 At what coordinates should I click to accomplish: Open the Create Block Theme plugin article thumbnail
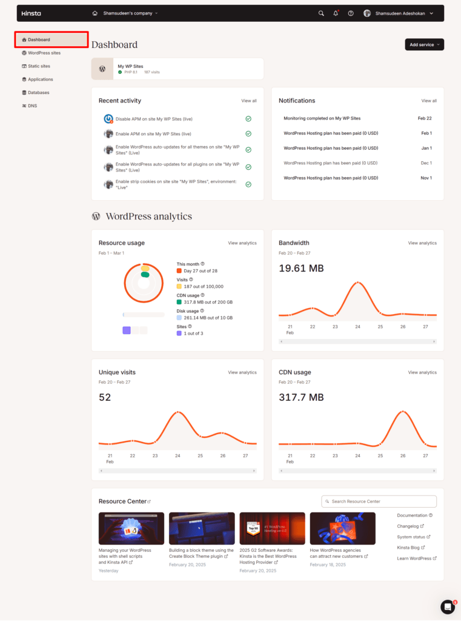coord(202,529)
